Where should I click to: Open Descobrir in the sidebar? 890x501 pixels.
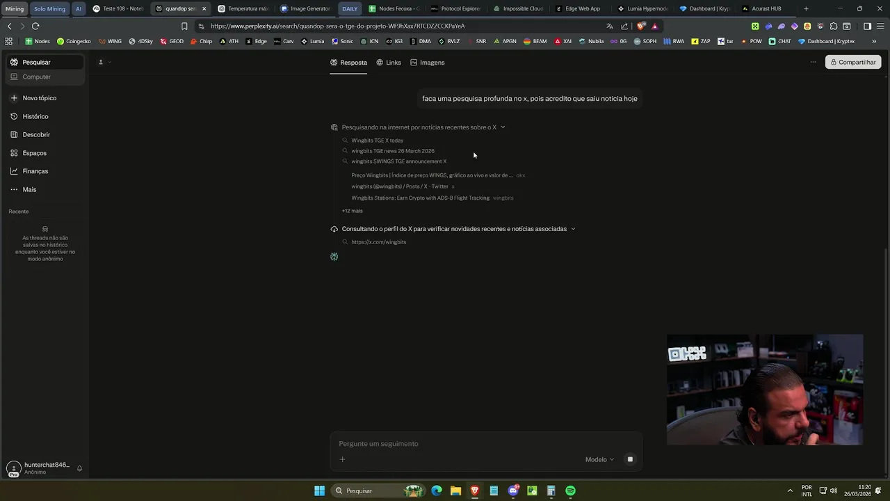pos(30,134)
